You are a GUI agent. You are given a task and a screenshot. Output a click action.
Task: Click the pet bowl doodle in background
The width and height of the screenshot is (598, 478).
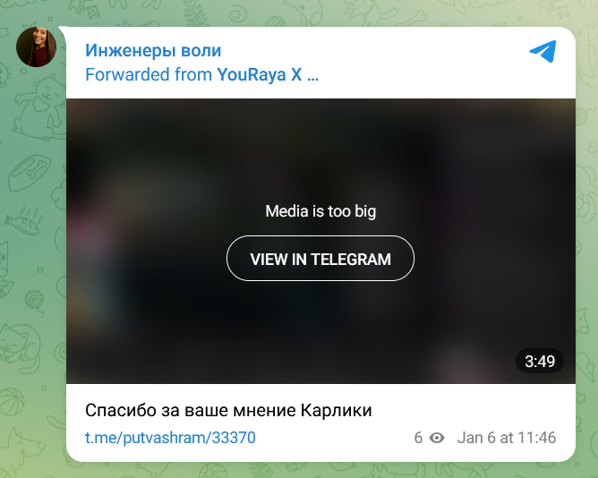click(x=30, y=172)
